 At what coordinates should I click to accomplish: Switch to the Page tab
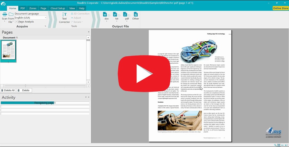point(43,8)
